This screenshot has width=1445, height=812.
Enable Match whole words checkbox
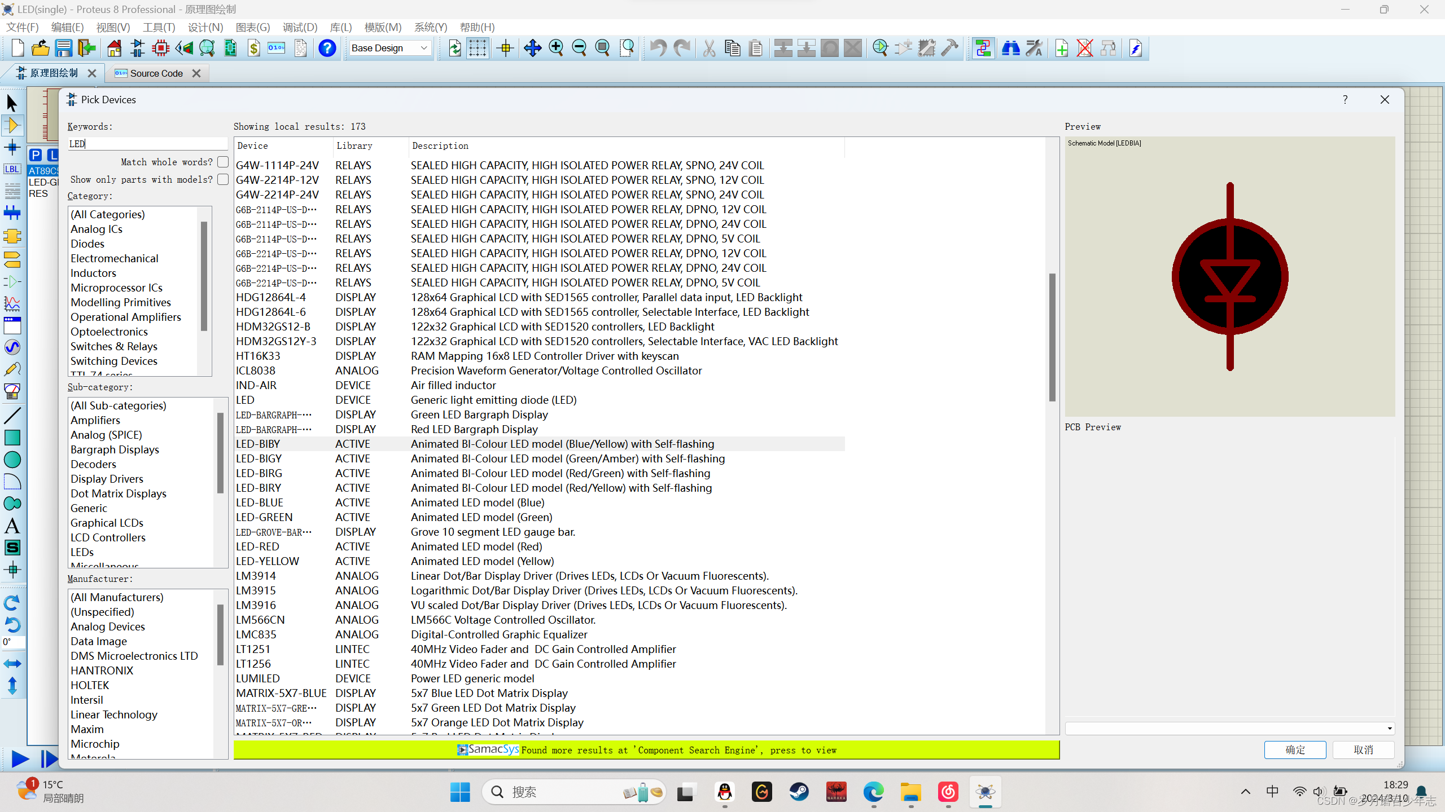tap(223, 162)
